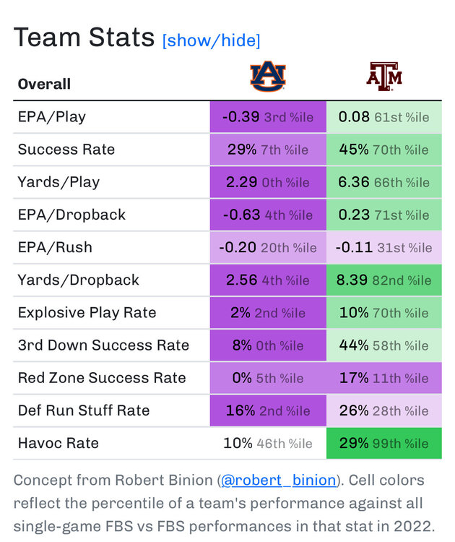Screen dimensions: 455x542
Task: Select Texas A&M's Success Rate cell
Action: click(x=383, y=150)
